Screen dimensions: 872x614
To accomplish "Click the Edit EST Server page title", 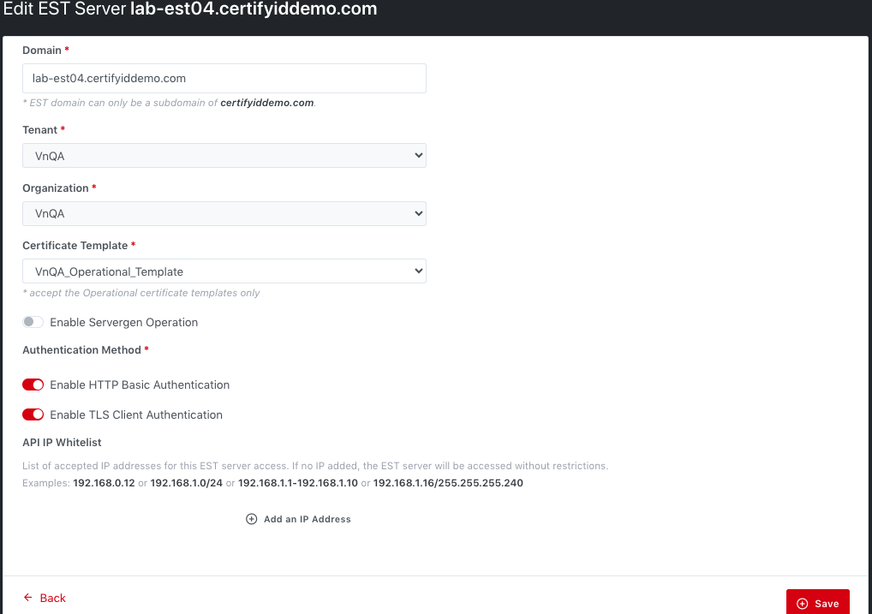I will tap(188, 10).
